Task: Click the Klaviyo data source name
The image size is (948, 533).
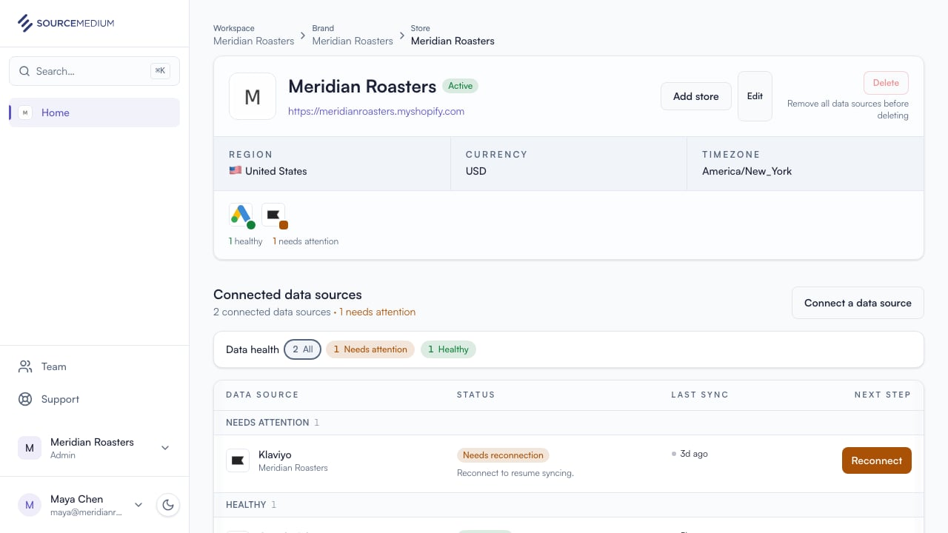Action: (275, 455)
